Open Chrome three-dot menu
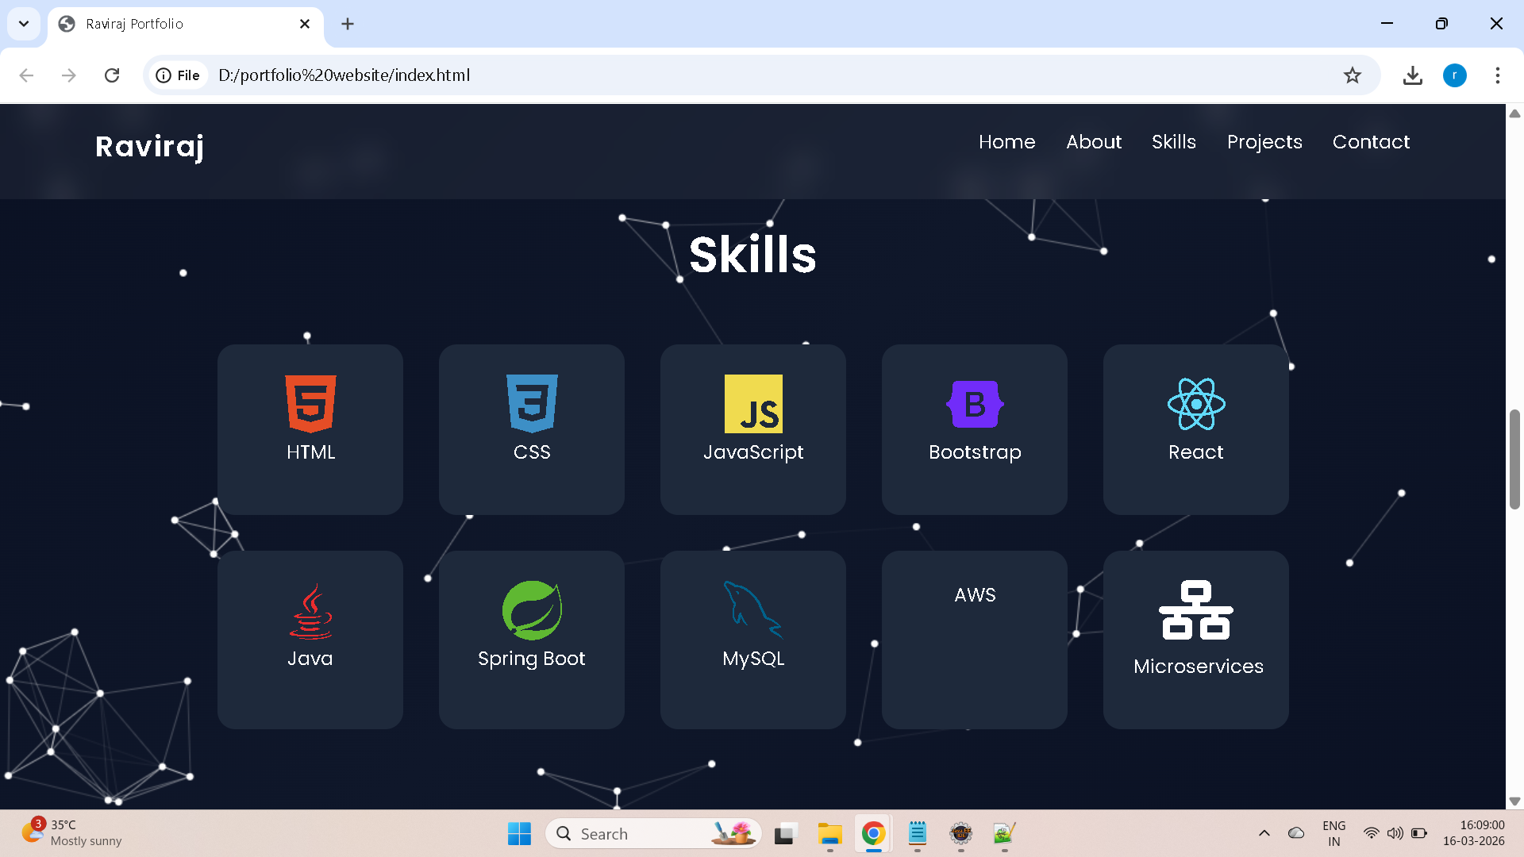The height and width of the screenshot is (857, 1524). (1497, 75)
